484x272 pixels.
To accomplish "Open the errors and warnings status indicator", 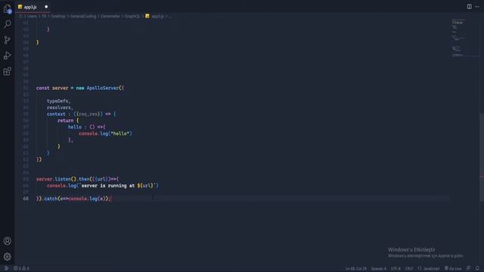I will (x=21, y=268).
